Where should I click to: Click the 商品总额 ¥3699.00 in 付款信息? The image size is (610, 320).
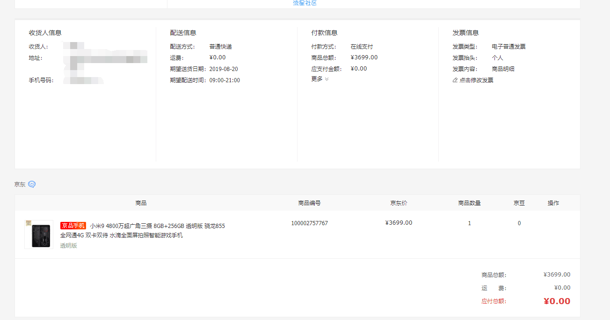pyautogui.click(x=364, y=57)
